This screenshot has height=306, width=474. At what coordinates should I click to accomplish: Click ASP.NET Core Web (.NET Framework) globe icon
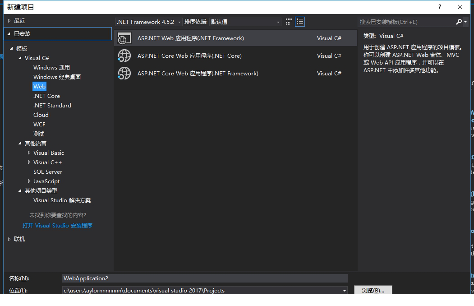pyautogui.click(x=124, y=74)
